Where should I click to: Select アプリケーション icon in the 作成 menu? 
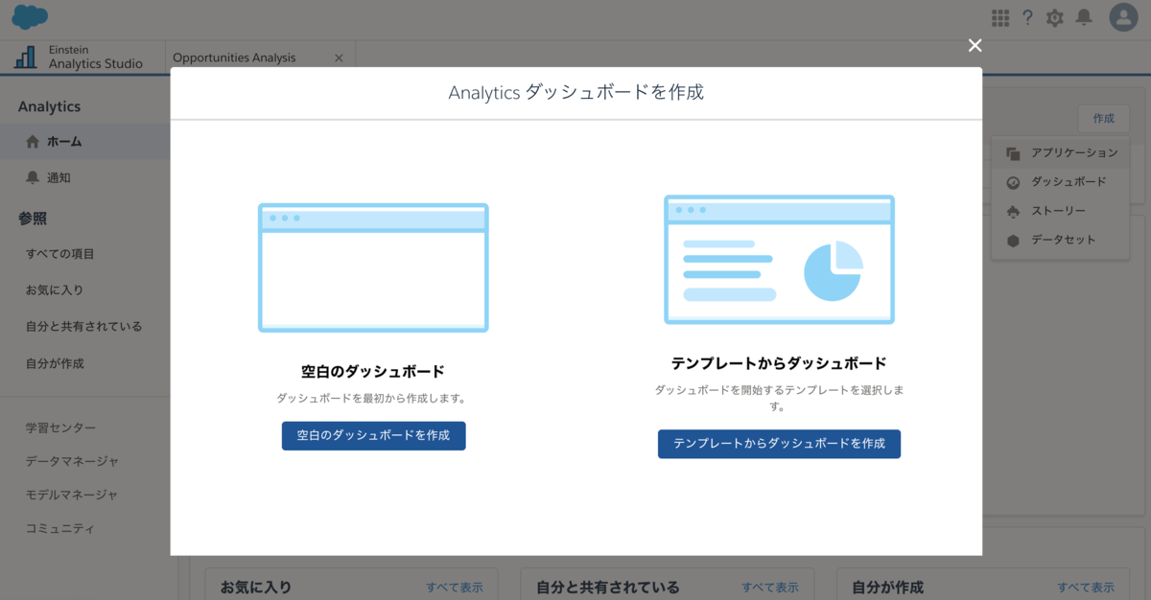point(1015,152)
